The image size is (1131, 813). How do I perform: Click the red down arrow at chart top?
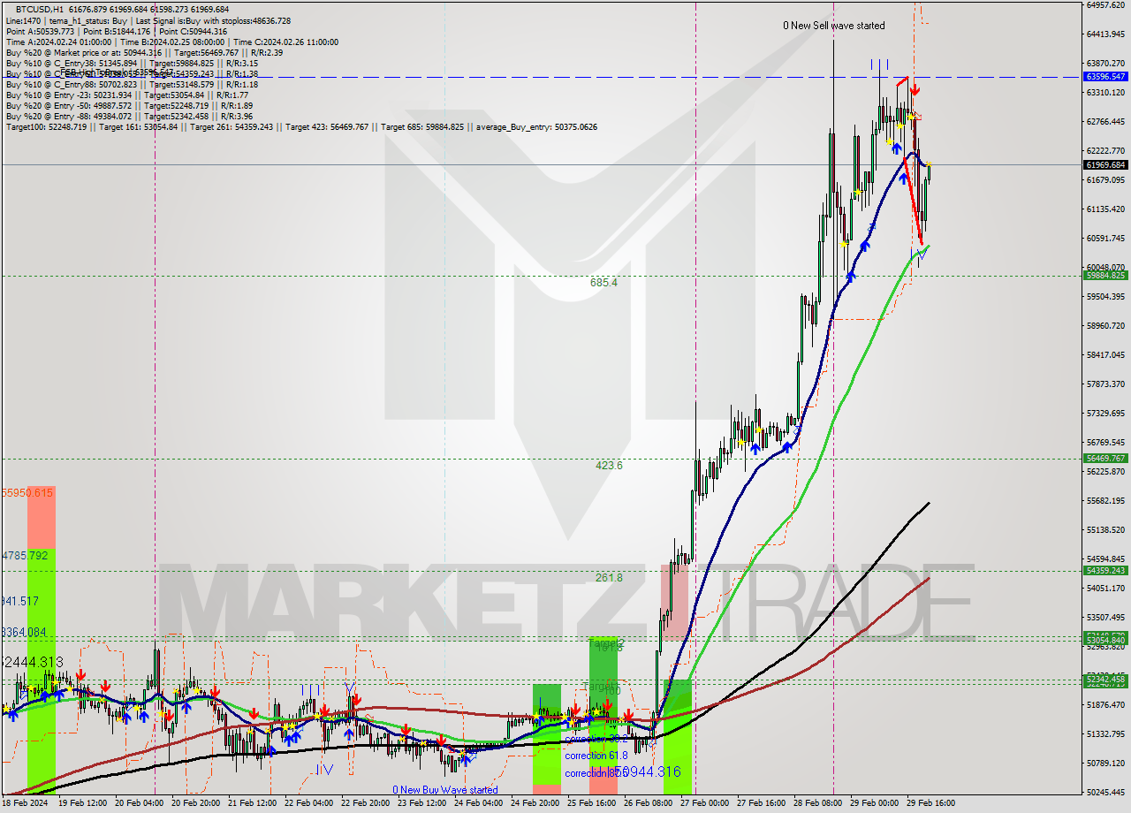coord(915,89)
